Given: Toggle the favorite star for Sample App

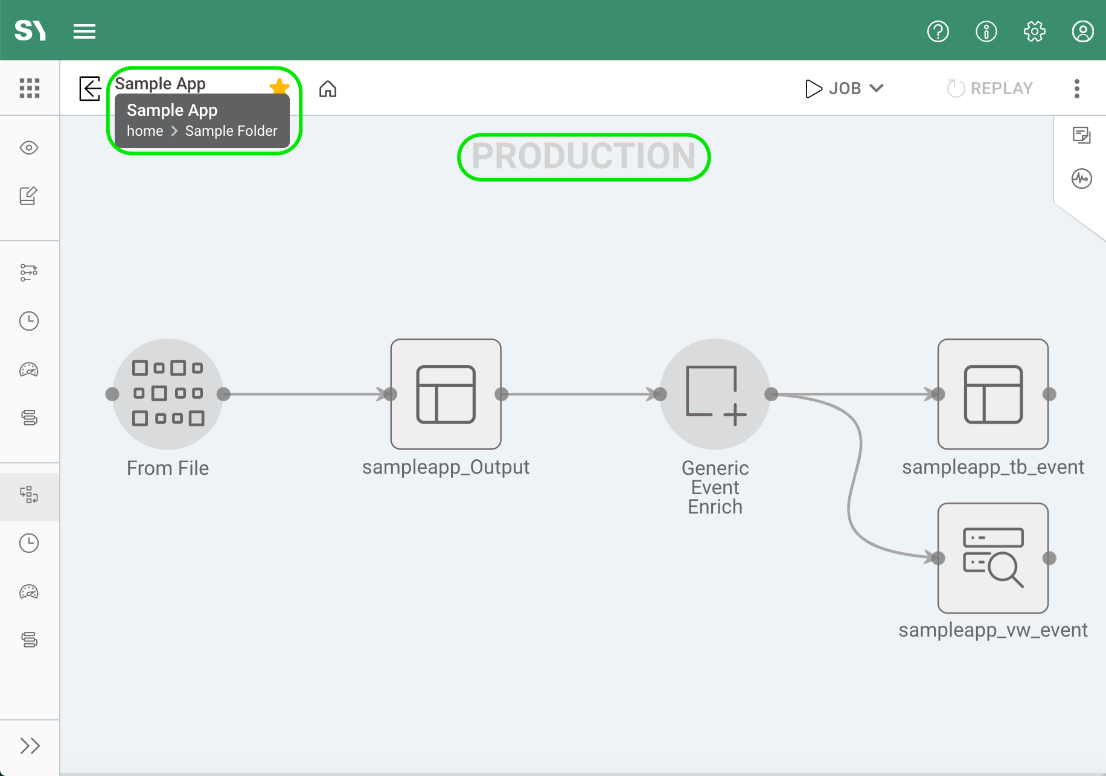Looking at the screenshot, I should point(280,86).
